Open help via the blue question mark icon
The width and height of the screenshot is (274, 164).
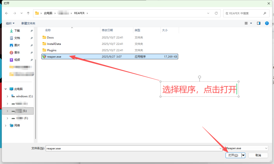click(x=267, y=23)
